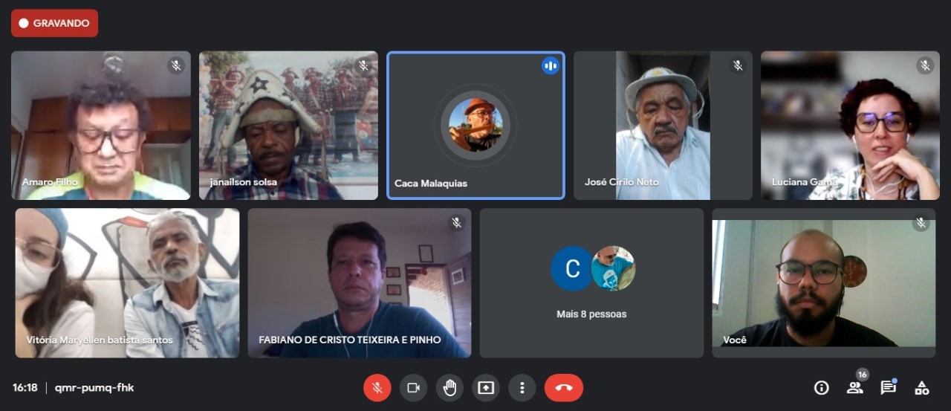Screen dimensions: 951x411
Task: Unmute the microphone in bottom toolbar
Action: [377, 387]
